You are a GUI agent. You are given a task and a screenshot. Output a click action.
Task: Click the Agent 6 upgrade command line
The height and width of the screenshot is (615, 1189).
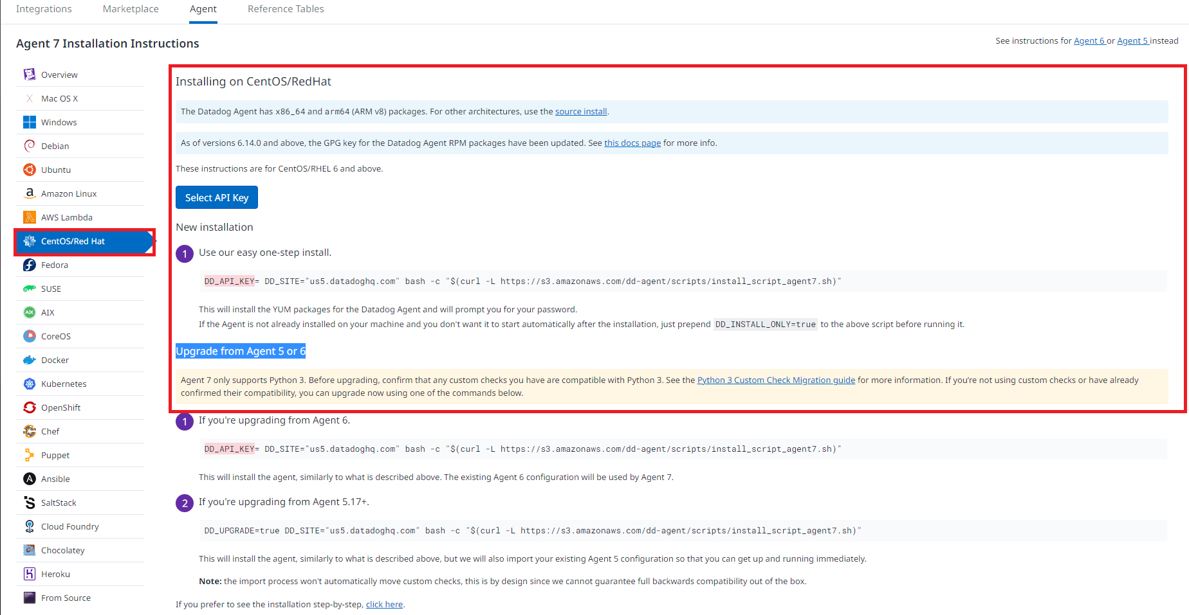click(x=683, y=449)
